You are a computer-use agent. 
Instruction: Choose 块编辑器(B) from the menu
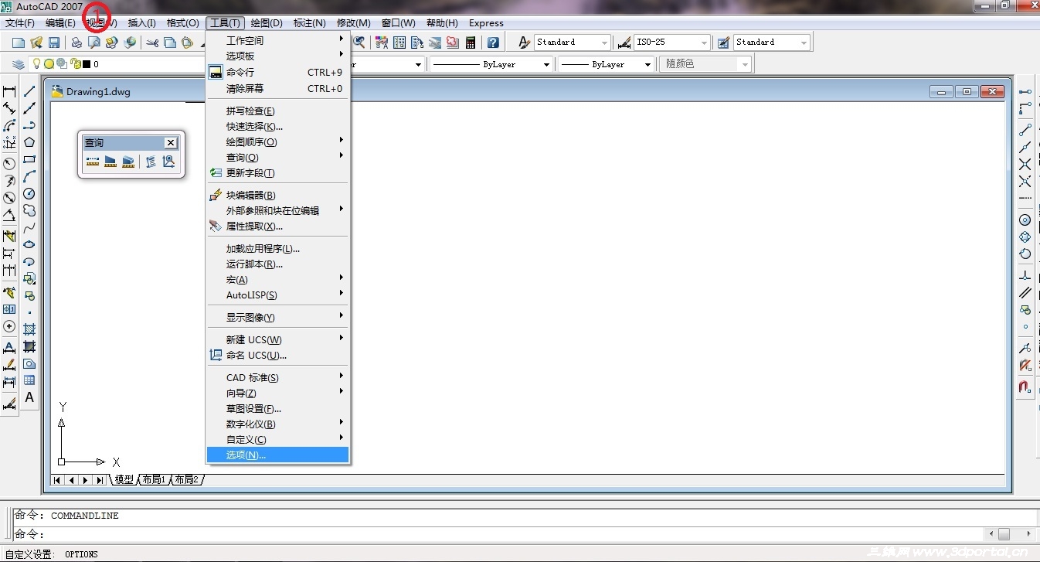point(278,196)
